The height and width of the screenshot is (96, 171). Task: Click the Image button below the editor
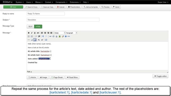click(x=44, y=77)
